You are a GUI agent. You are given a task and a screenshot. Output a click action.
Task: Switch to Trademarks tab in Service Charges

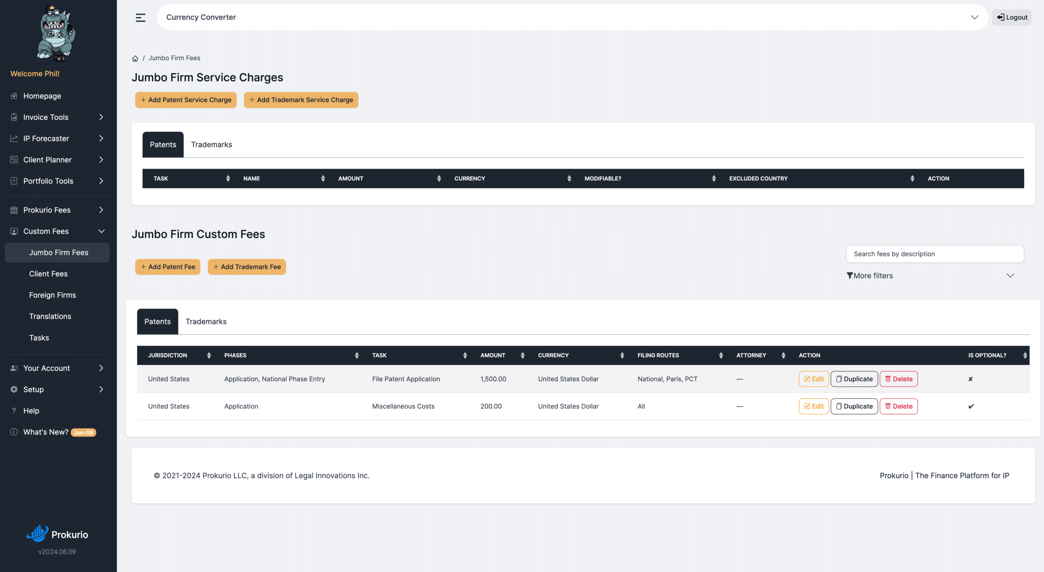pyautogui.click(x=211, y=145)
